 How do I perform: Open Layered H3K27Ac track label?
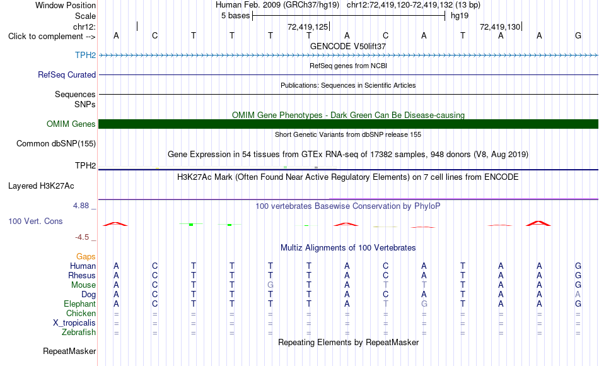point(41,186)
